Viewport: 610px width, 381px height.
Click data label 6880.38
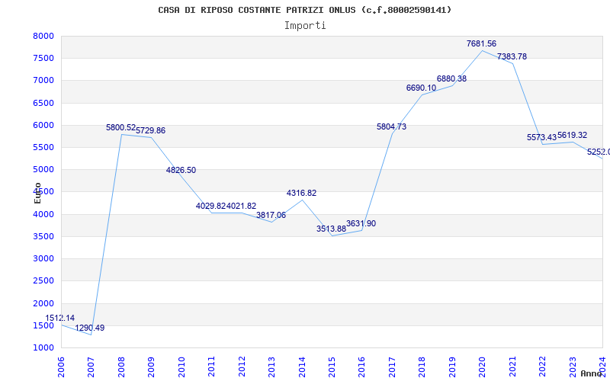pyautogui.click(x=451, y=79)
